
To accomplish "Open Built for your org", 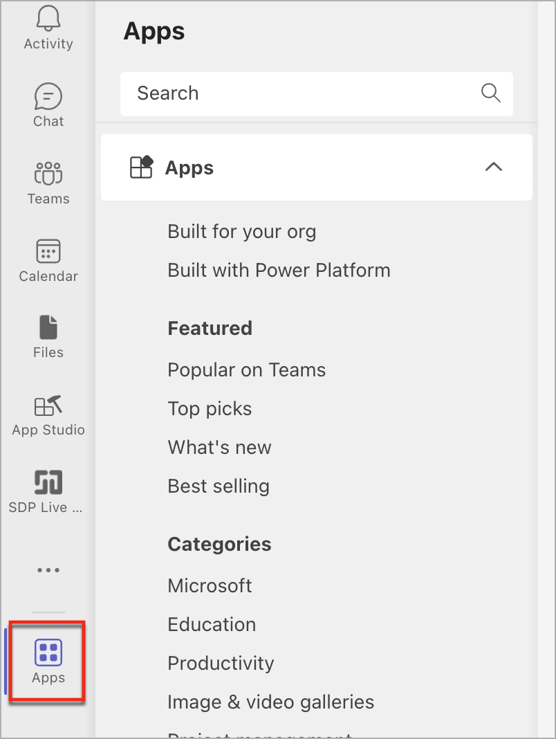I will coord(241,231).
